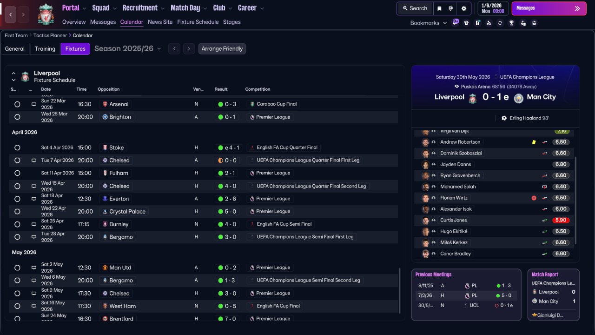The width and height of the screenshot is (595, 335).
Task: Switch to the Stages tab
Action: [x=232, y=22]
